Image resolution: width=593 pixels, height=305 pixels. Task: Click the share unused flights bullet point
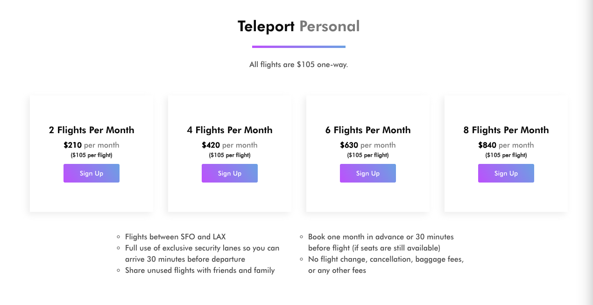[x=200, y=270]
